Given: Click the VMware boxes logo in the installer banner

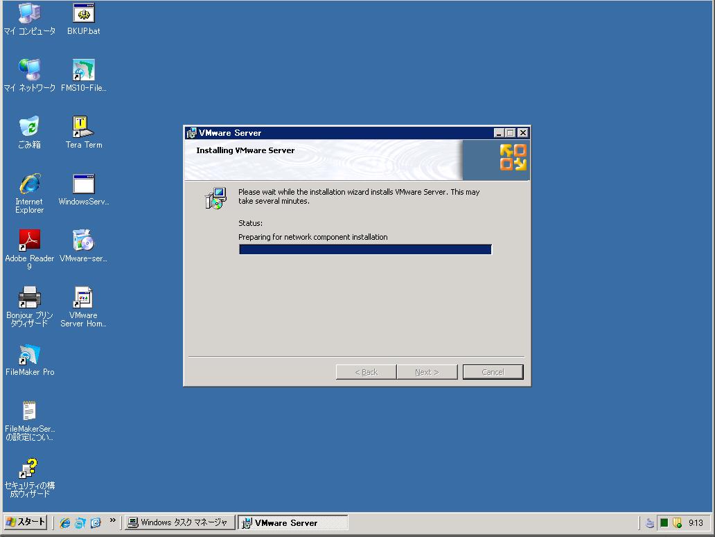Looking at the screenshot, I should [x=513, y=157].
